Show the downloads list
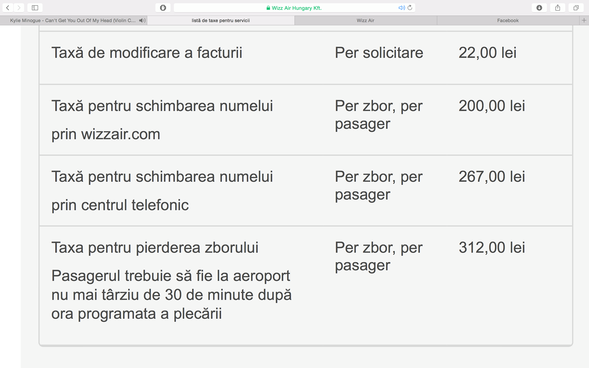The image size is (589, 368). (539, 8)
